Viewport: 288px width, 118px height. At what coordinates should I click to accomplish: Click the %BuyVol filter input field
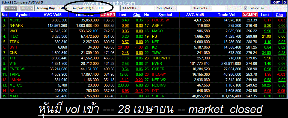pyautogui.click(x=183, y=8)
